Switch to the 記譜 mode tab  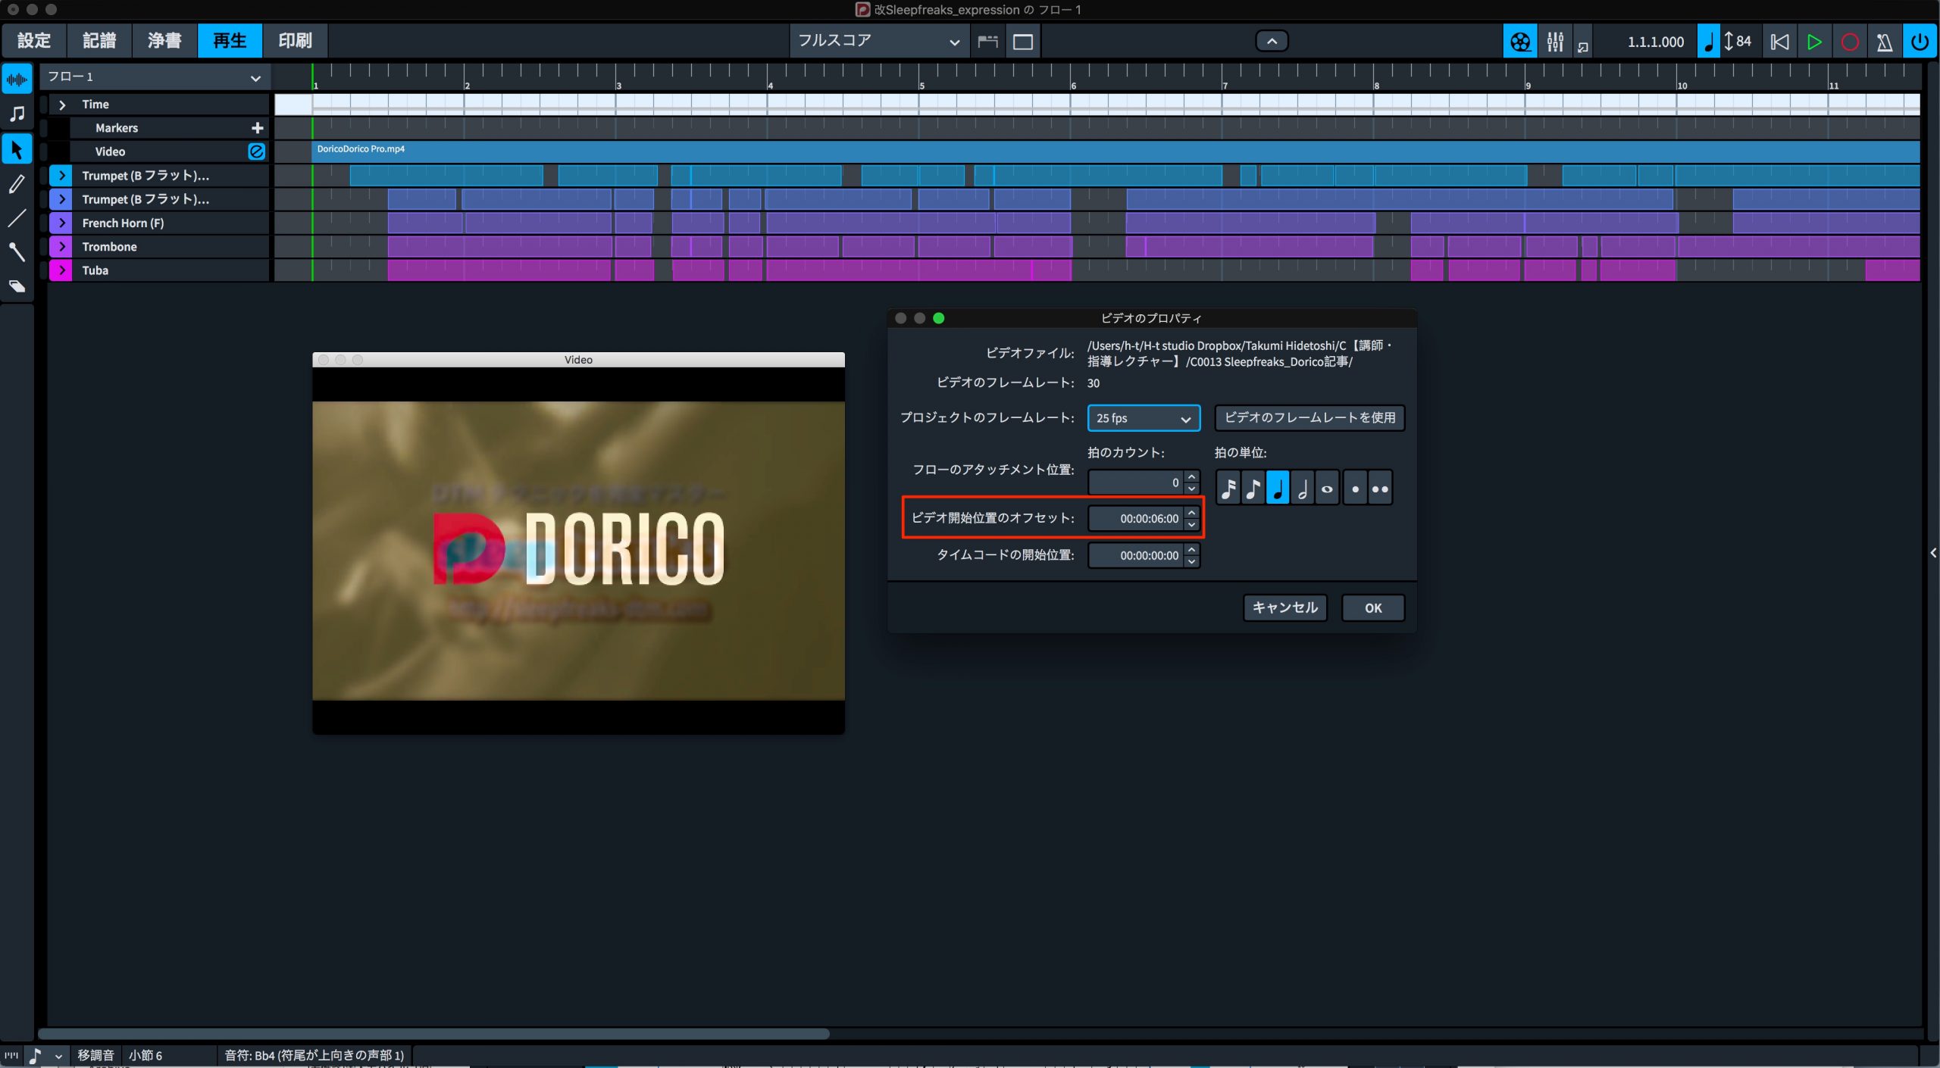coord(99,40)
